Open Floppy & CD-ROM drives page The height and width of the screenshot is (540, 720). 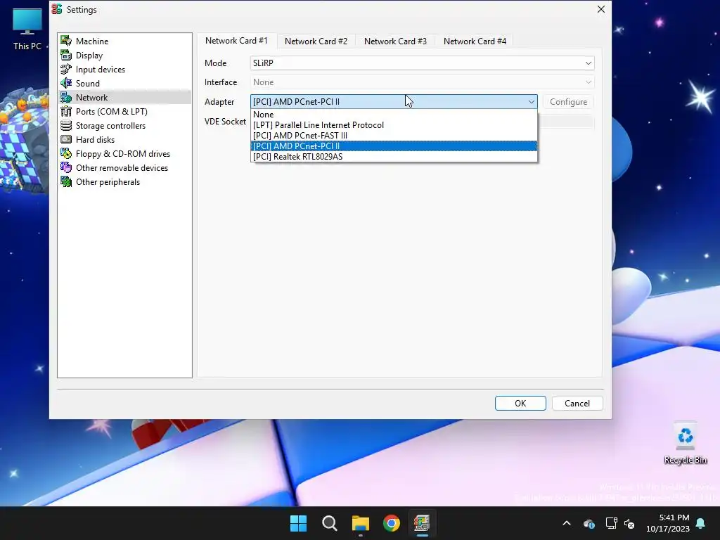coord(122,154)
